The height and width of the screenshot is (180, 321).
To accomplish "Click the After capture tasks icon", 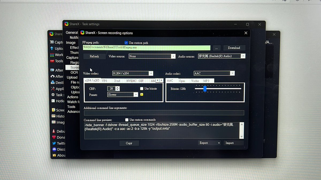I will (52, 70).
